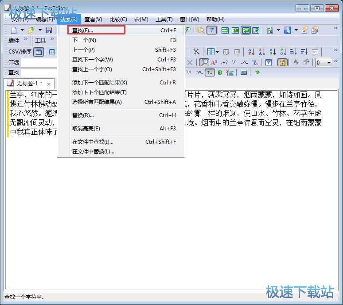Open the 查看(V) menu
The height and width of the screenshot is (305, 343).
coord(94,19)
